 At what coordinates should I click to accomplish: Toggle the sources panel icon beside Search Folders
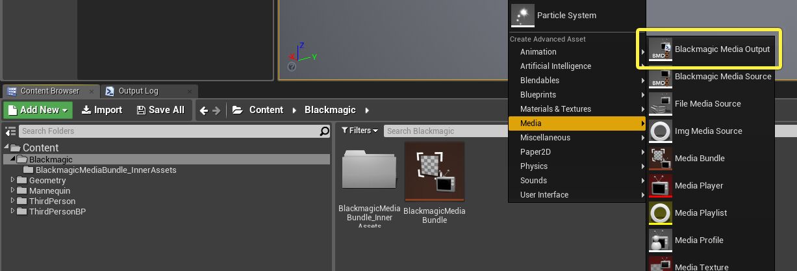pyautogui.click(x=10, y=131)
